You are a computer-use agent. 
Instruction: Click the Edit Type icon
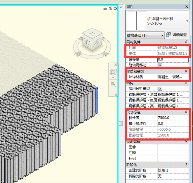(169, 35)
